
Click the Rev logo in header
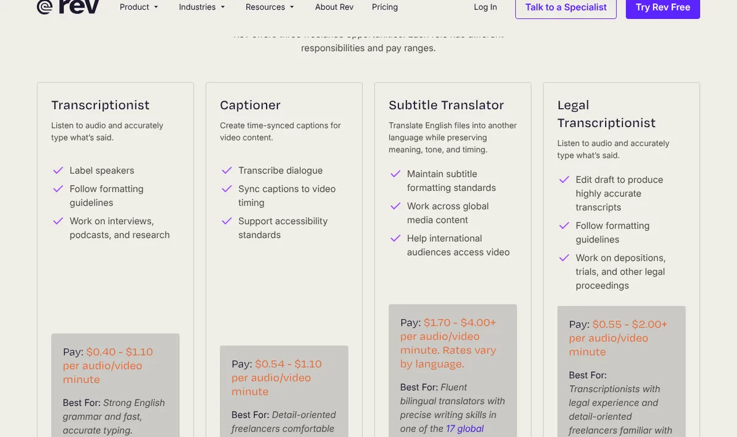tap(68, 7)
